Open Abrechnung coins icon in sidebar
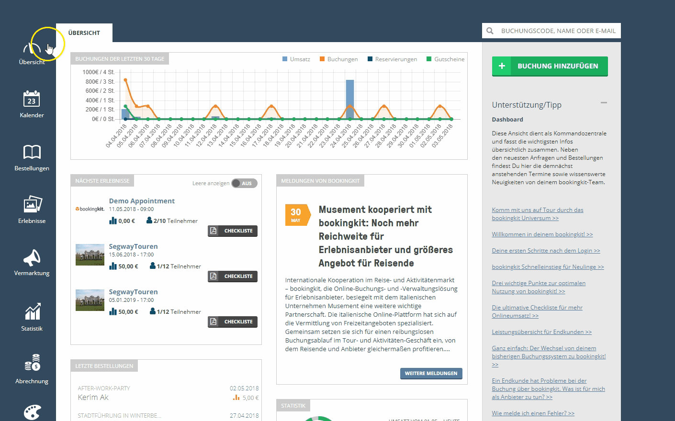The image size is (675, 421). (x=32, y=363)
